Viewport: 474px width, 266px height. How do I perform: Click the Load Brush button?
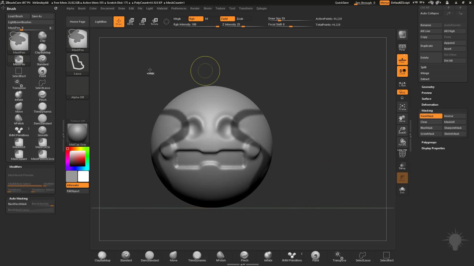(x=19, y=16)
